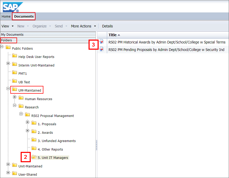Sort by the Title column header

114,35
